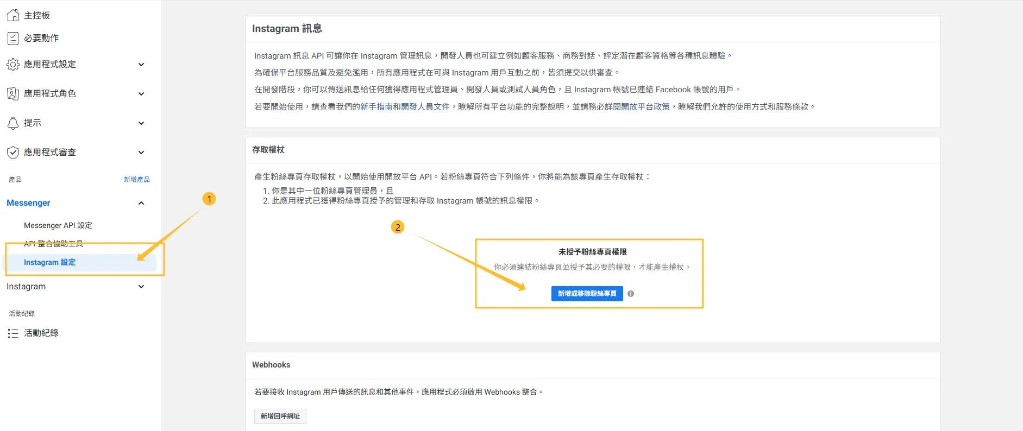Open the Messenger product heading
The image size is (1023, 431).
[x=28, y=203]
